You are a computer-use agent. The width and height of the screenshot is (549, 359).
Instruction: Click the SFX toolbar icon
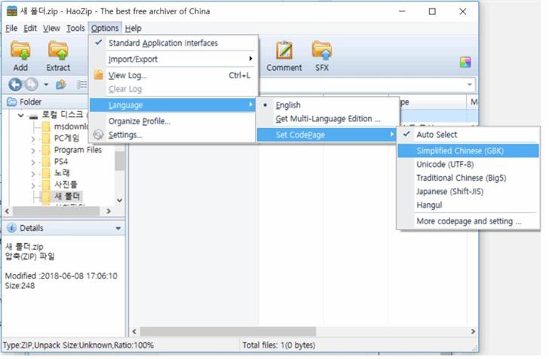(322, 50)
